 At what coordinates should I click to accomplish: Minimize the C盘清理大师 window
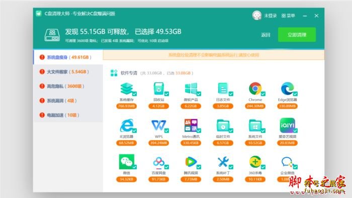click(x=305, y=16)
